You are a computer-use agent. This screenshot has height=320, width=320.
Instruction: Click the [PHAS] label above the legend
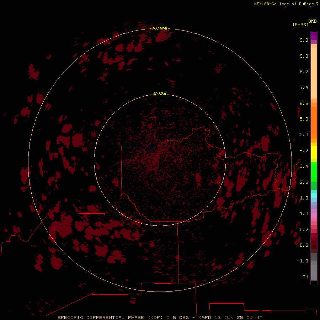[300, 25]
